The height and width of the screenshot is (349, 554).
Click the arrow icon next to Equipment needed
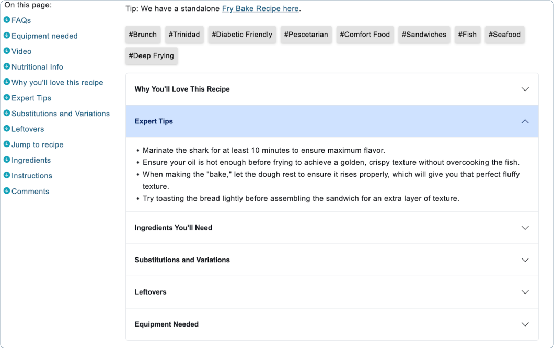[7, 36]
